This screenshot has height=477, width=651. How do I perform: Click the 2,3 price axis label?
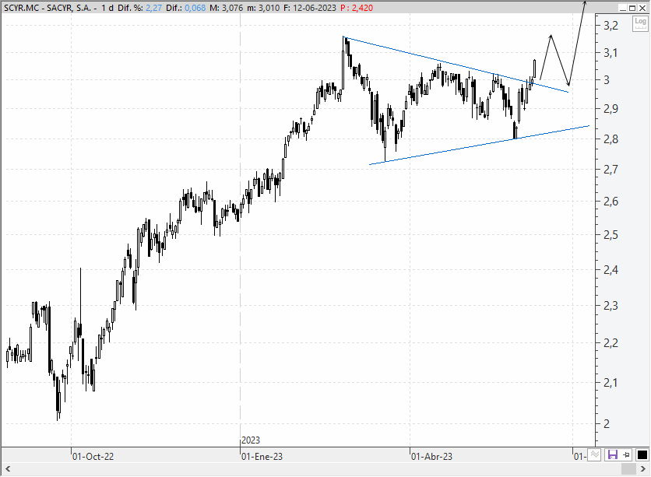[611, 306]
